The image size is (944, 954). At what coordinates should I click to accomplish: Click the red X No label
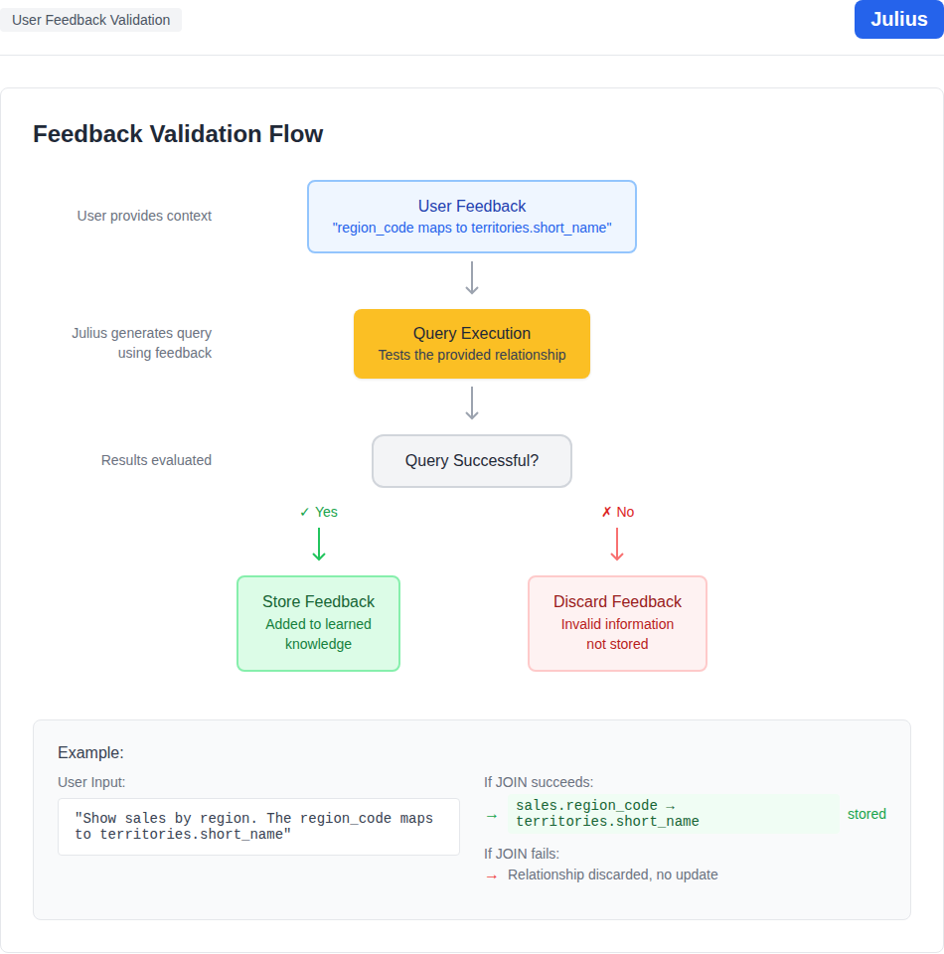(x=617, y=512)
